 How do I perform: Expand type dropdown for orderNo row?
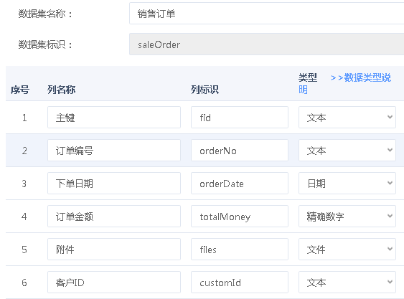347,151
